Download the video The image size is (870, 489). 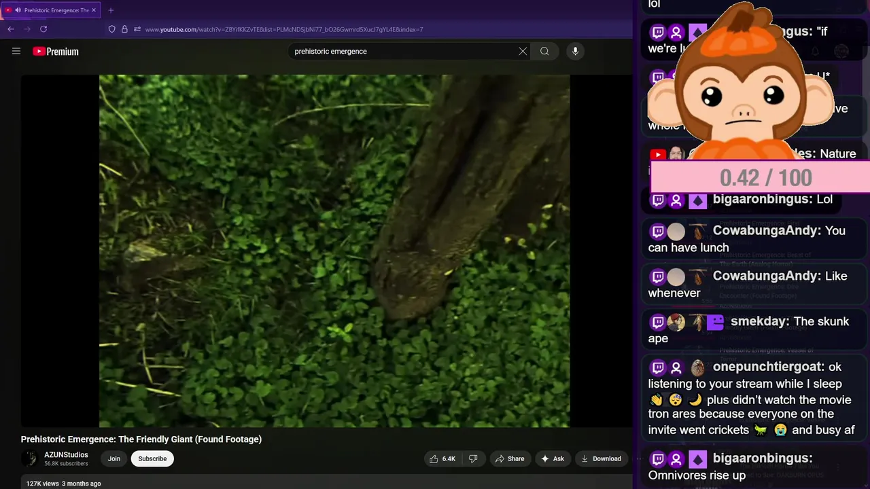[601, 458]
